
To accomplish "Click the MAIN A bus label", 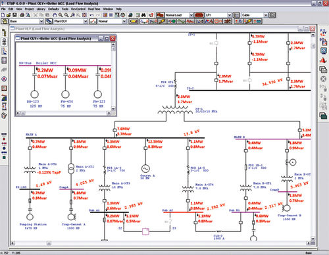I will (32, 135).
